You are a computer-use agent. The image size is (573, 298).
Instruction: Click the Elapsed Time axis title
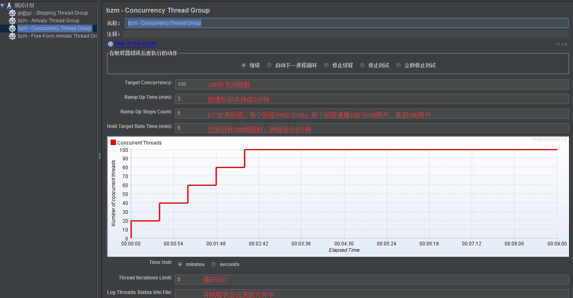(344, 250)
